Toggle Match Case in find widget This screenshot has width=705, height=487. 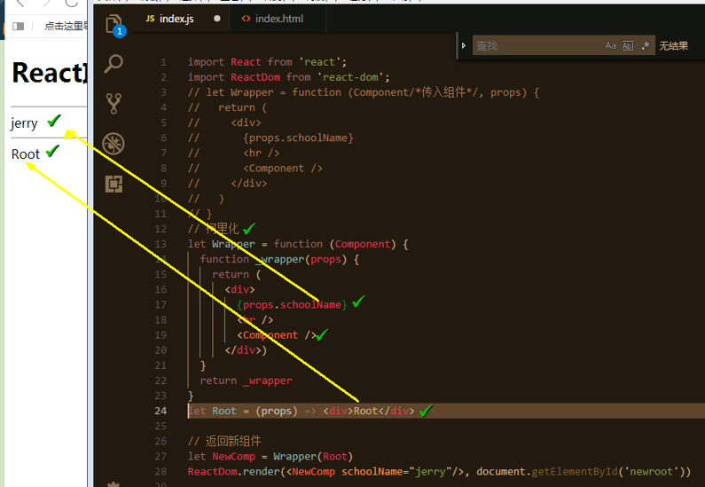(x=610, y=45)
